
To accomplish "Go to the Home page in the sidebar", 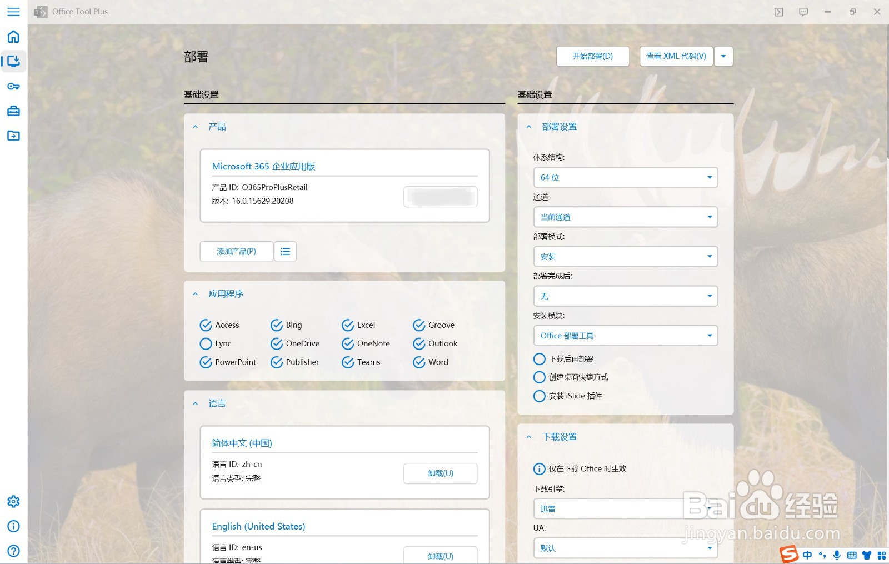I will point(13,37).
